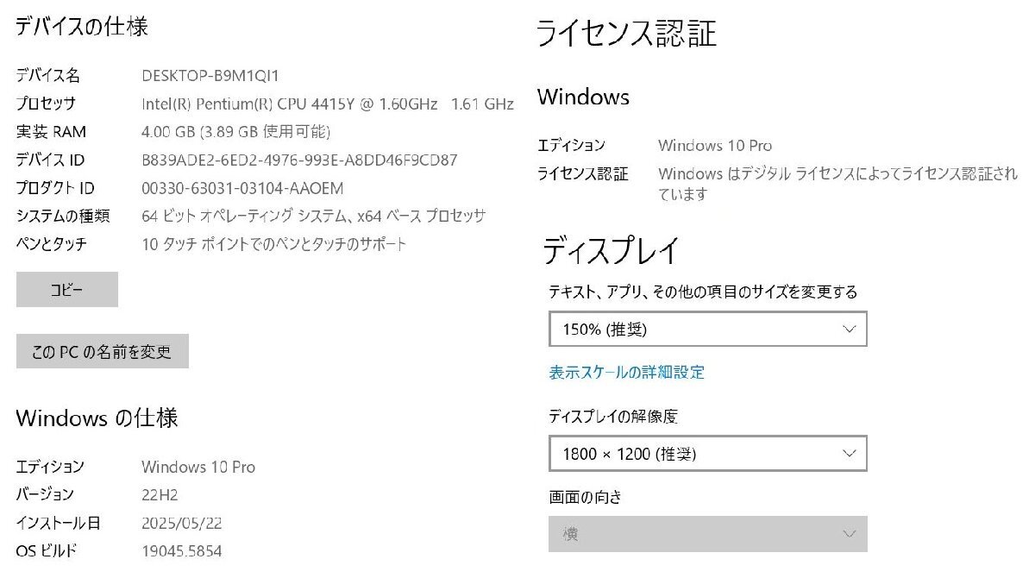This screenshot has width=1035, height=578.
Task: Click the 4.00 GB installed RAM value
Action: pos(235,132)
